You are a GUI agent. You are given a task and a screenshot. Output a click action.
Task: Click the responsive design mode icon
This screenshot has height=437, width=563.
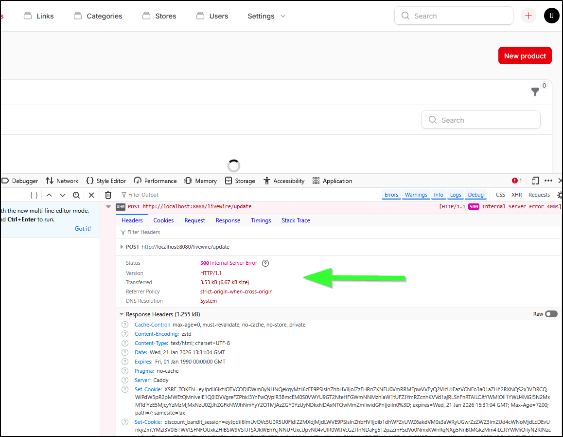point(535,181)
